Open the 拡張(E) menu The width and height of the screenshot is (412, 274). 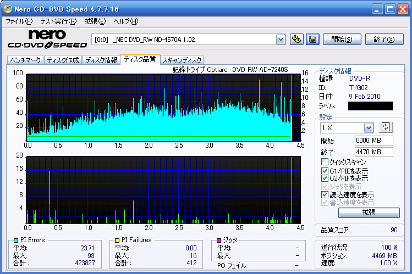point(95,21)
